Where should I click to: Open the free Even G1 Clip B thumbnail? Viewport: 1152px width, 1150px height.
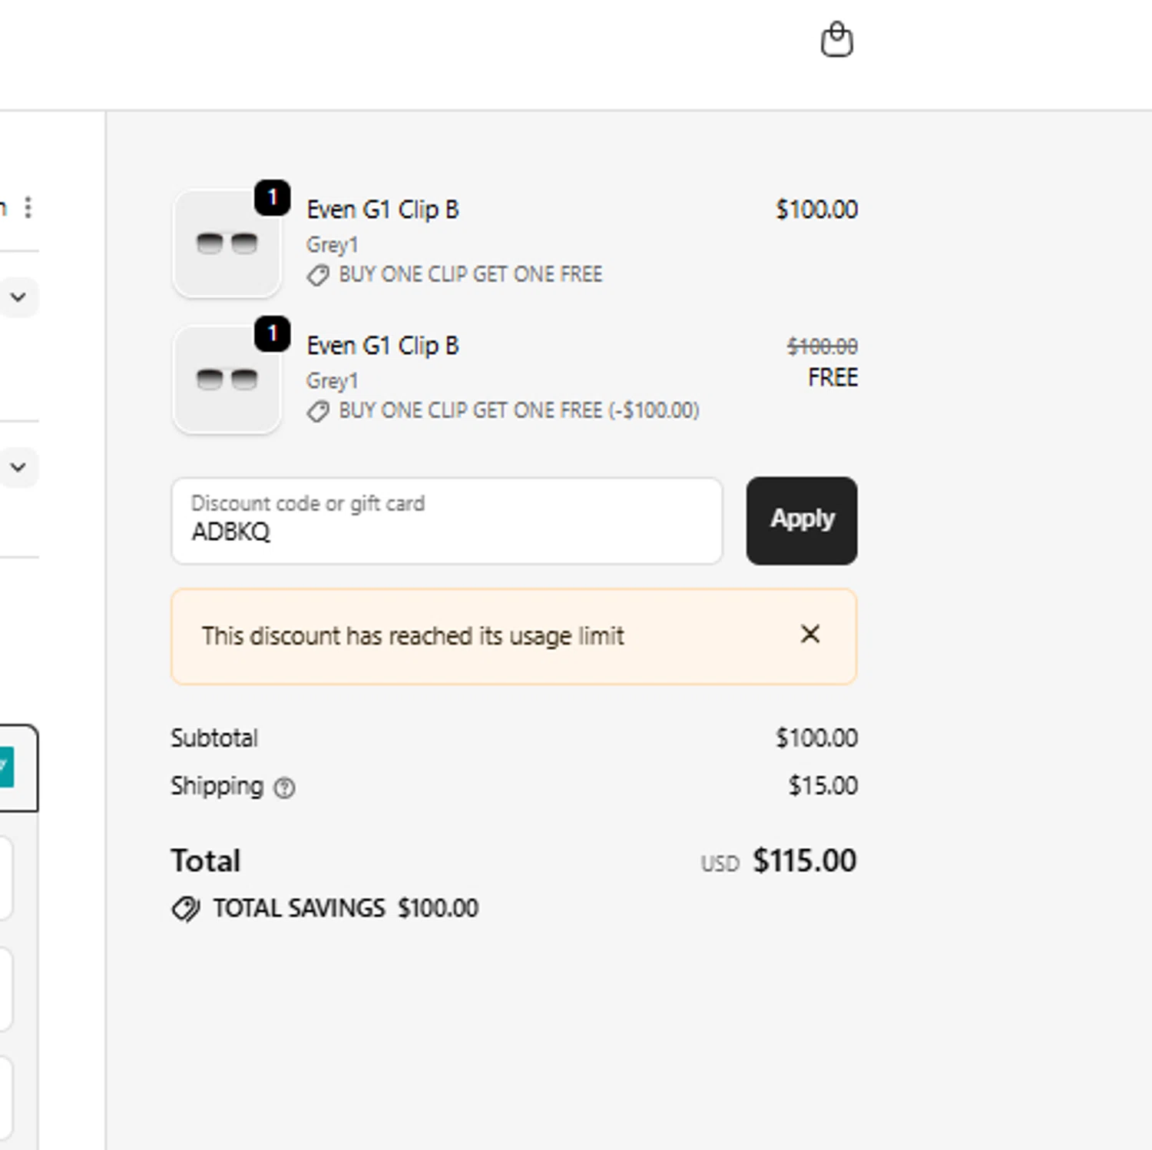coord(227,379)
